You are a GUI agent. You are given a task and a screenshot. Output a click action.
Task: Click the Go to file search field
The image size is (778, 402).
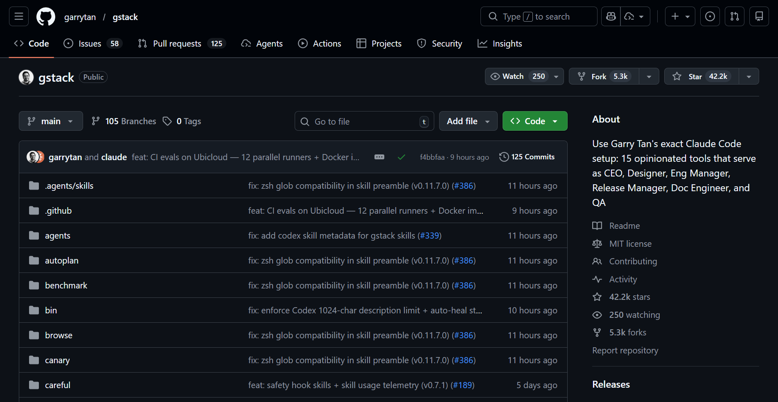tap(364, 121)
